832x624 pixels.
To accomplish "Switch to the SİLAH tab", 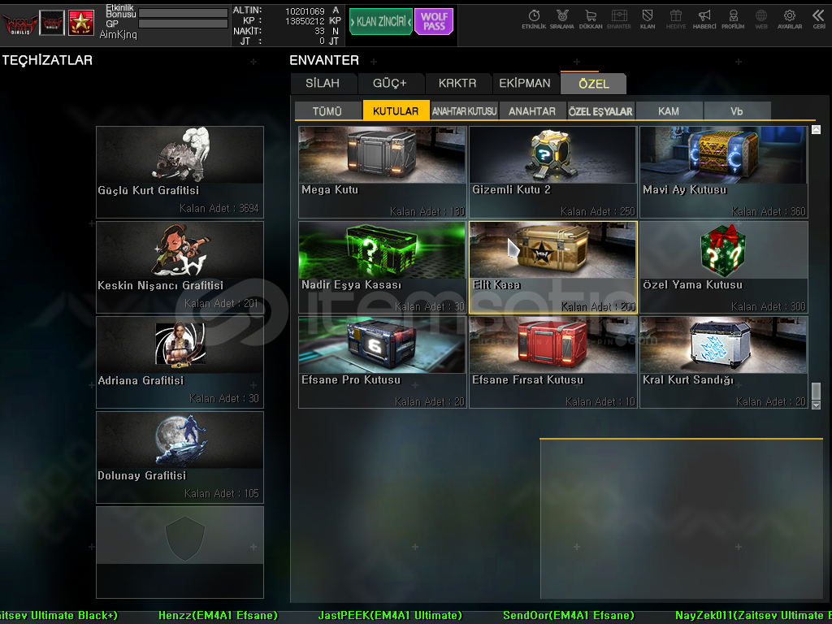I will [323, 84].
